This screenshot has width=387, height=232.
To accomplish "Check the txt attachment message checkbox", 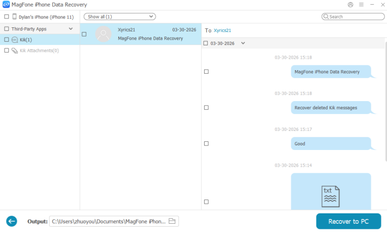I will tap(206, 202).
